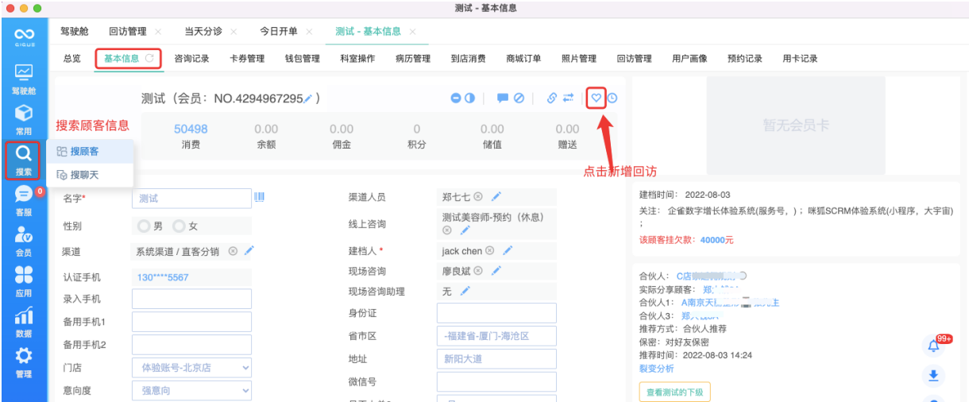Choose 搜顾客 from the search popup
The width and height of the screenshot is (969, 402).
pos(90,151)
